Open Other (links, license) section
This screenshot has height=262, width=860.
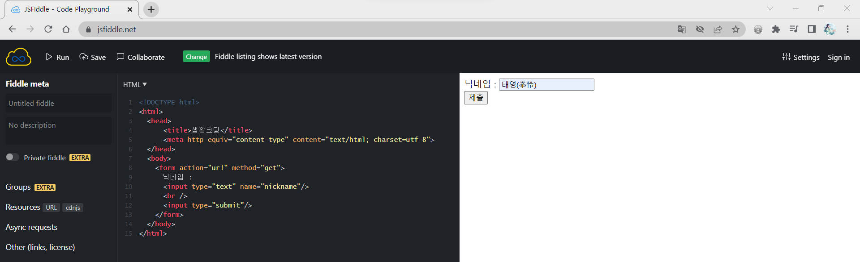tap(40, 247)
